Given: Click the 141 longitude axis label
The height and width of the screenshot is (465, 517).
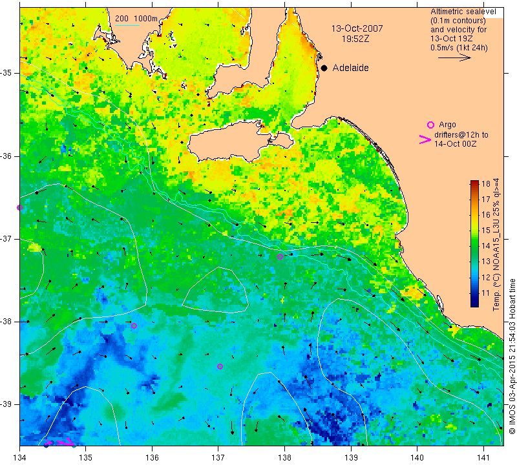Looking at the screenshot, I should click(x=483, y=457).
